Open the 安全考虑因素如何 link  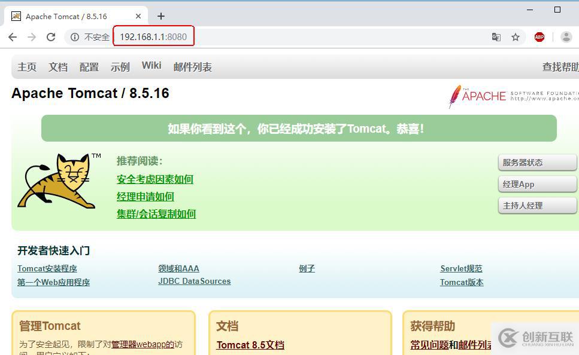(x=155, y=179)
